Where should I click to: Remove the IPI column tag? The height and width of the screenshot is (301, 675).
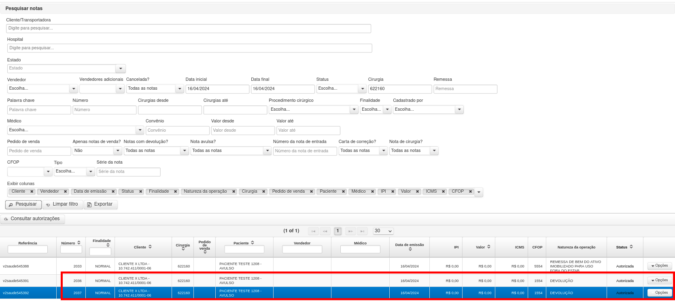coord(393,192)
